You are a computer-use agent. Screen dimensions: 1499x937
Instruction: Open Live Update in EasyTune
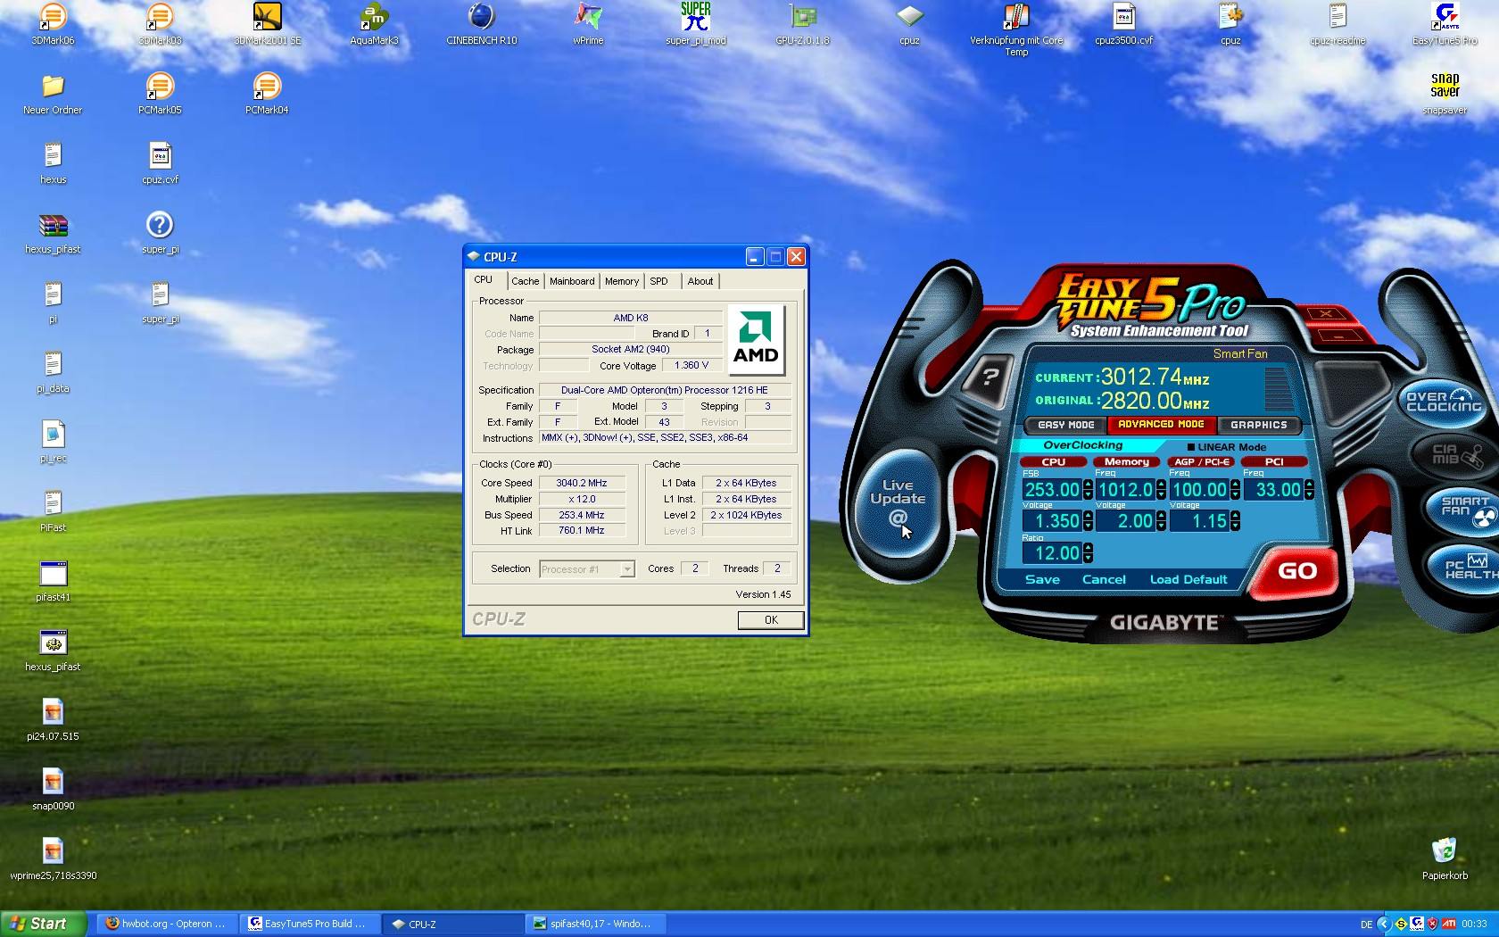pyautogui.click(x=898, y=502)
